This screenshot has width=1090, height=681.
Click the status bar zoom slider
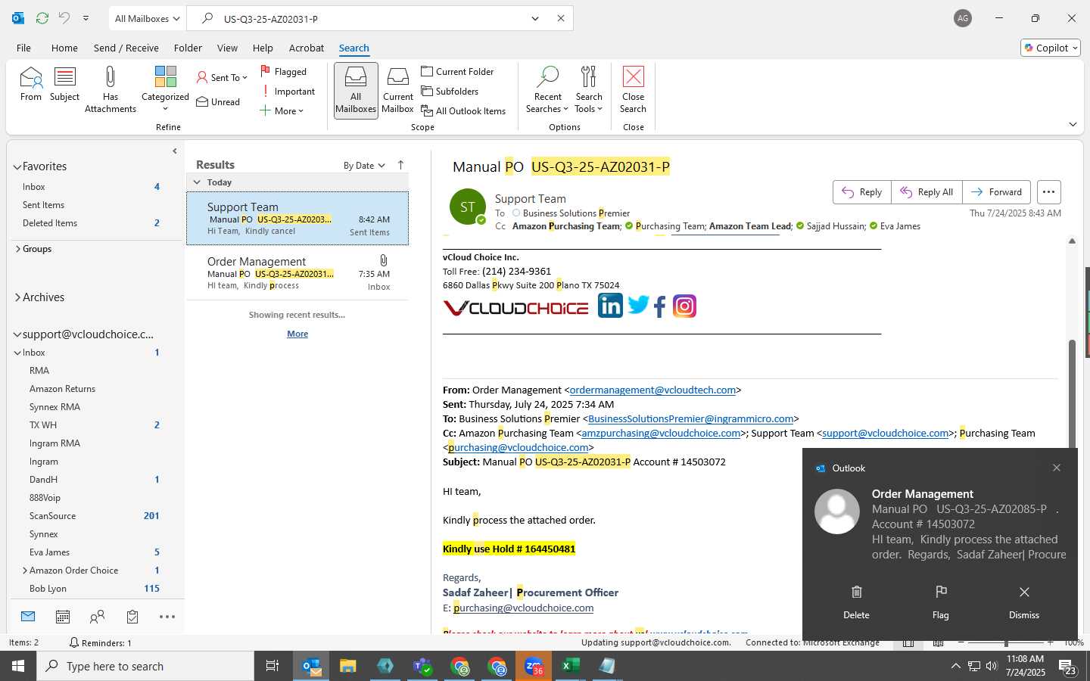1006,642
